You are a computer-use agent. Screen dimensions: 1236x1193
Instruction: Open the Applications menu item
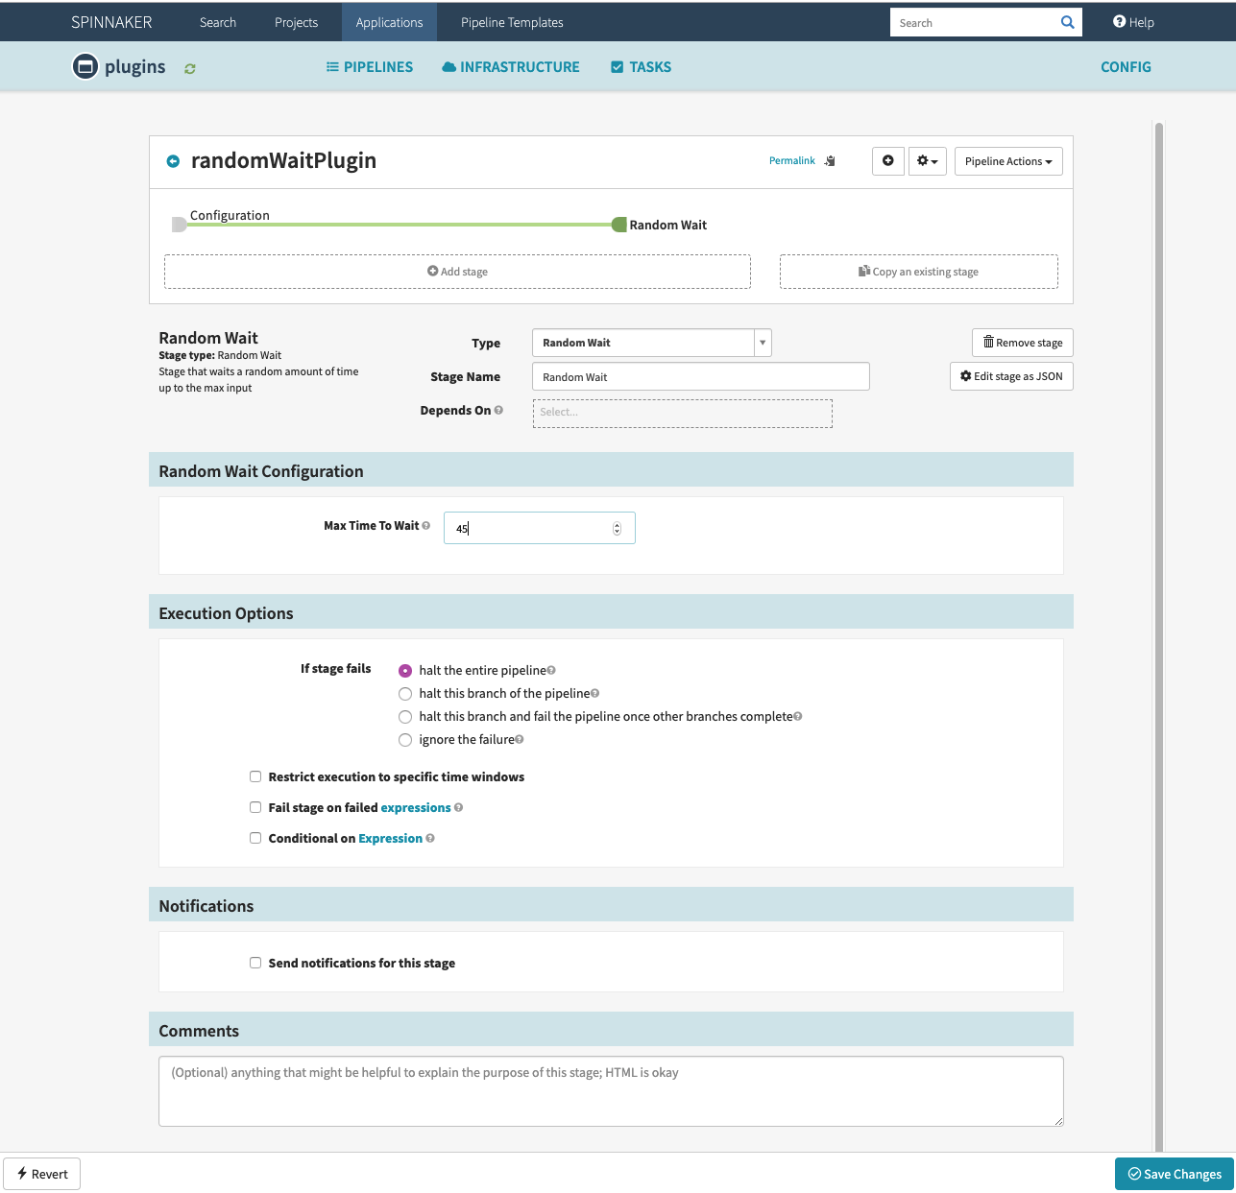389,22
